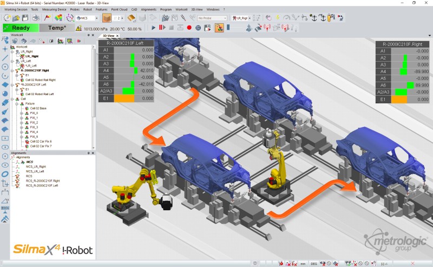Select RCS_R-2000iC210F.Right alignment
Viewport: 433px width, 267px height.
click(43, 181)
